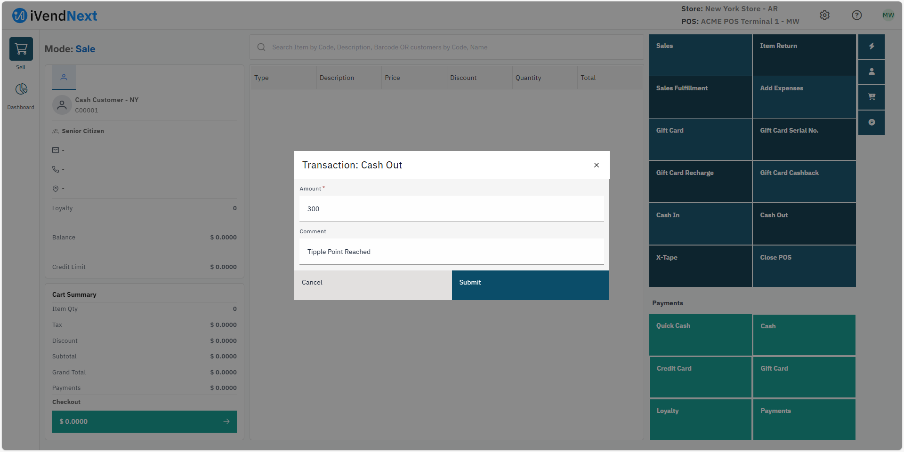Choose Gift Card payment tile
This screenshot has width=904, height=452.
point(804,377)
